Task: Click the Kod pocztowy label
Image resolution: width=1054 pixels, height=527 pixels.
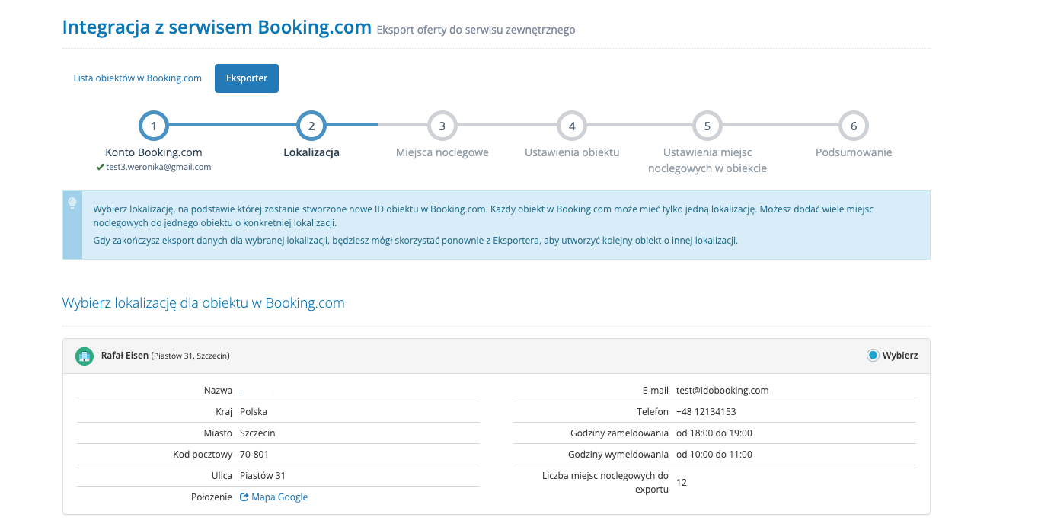Action: coord(203,455)
